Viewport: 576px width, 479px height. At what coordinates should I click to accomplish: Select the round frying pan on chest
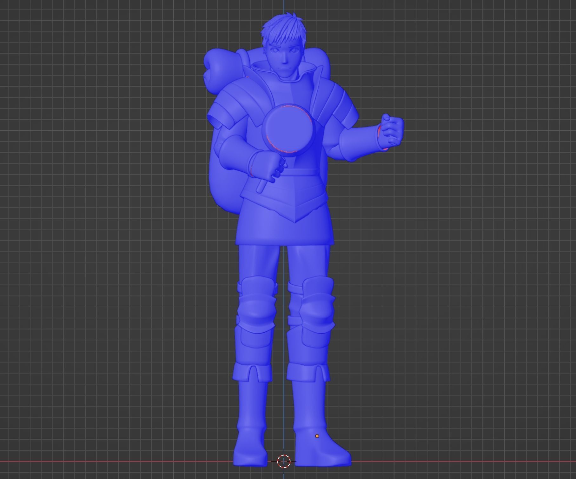coord(289,130)
